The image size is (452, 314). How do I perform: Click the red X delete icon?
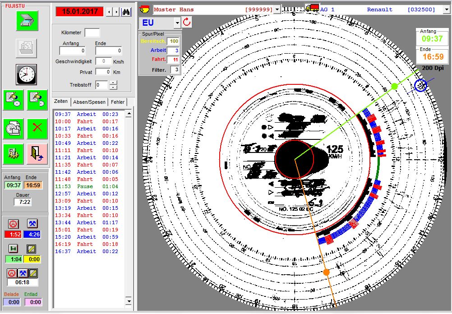pos(38,129)
